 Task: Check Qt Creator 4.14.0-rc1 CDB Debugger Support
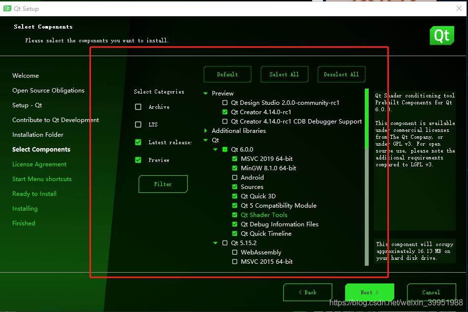pos(225,122)
